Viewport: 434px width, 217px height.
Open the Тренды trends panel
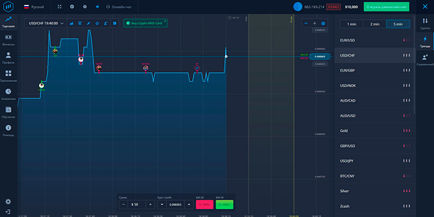click(x=425, y=42)
